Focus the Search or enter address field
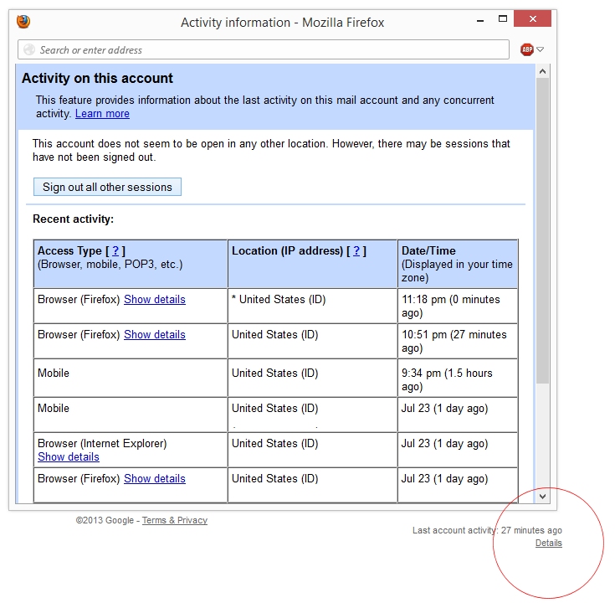615x608 pixels. pyautogui.click(x=264, y=49)
